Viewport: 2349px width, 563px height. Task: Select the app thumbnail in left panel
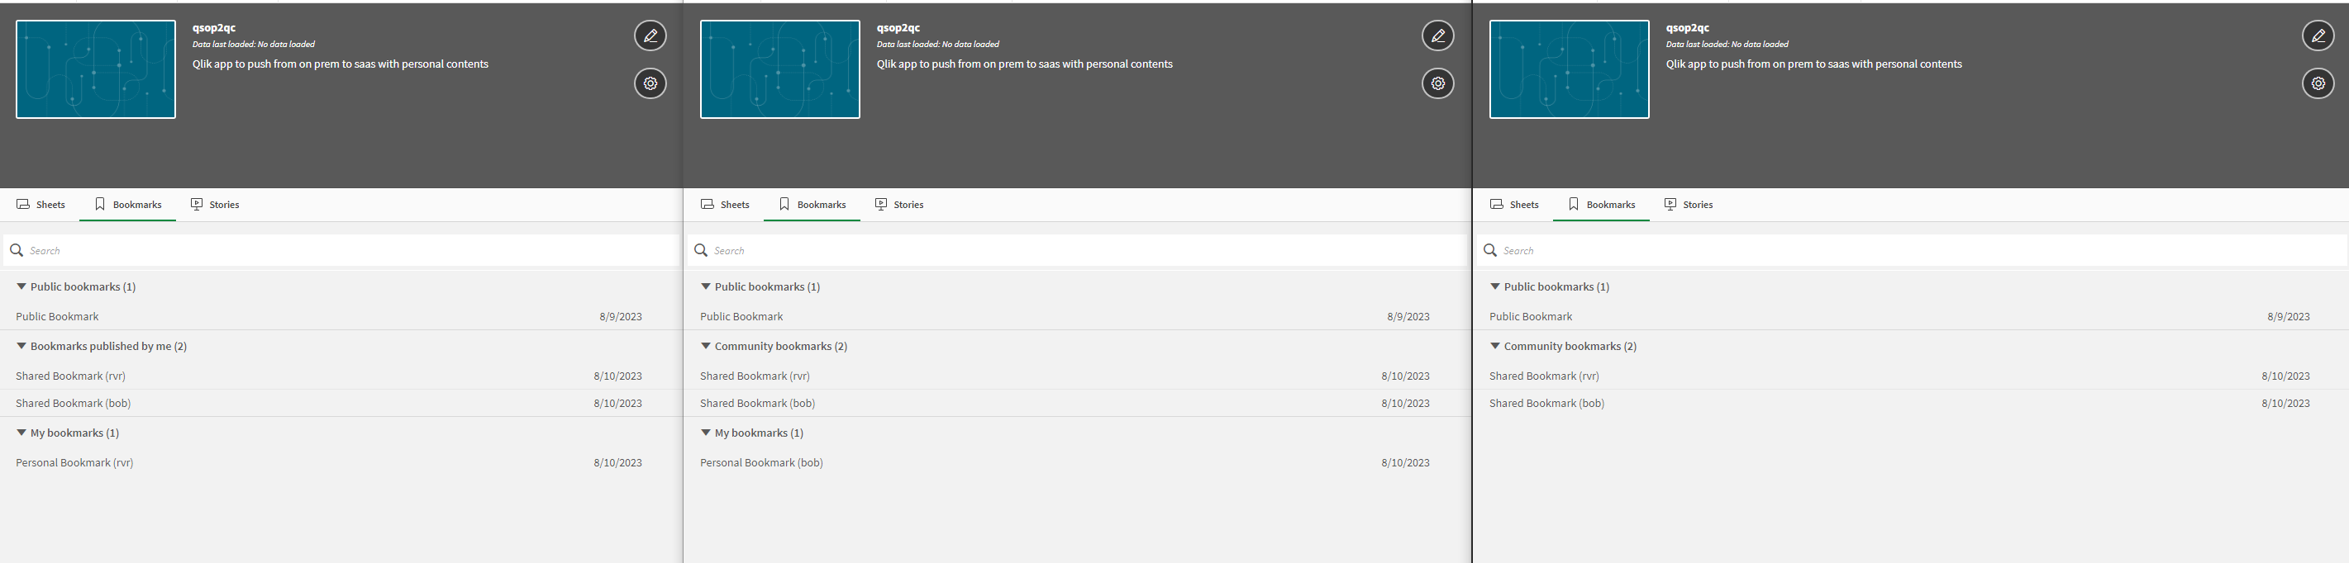(x=96, y=69)
